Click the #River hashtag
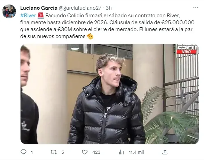This screenshot has height=161, width=204. pos(28,16)
